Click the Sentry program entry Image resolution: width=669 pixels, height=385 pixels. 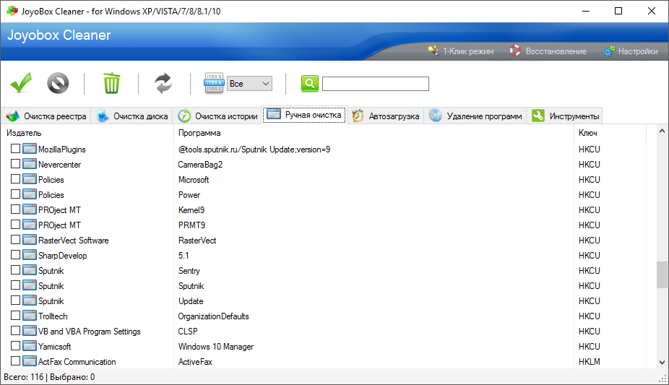click(x=189, y=271)
